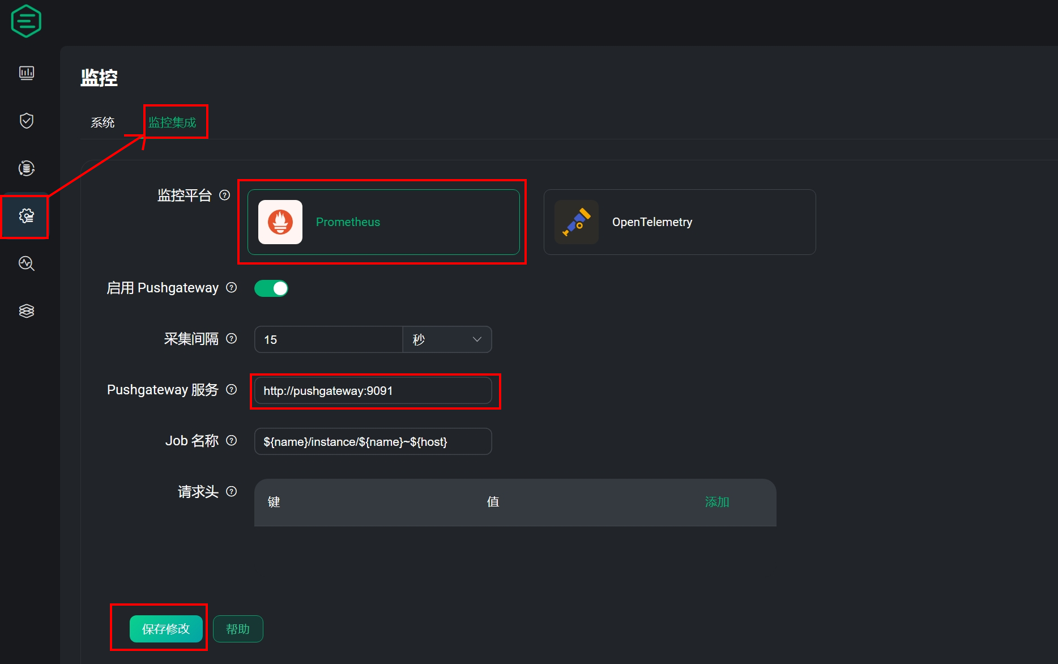
Task: Open the dashboard monitoring chart icon in sidebar
Action: [27, 73]
